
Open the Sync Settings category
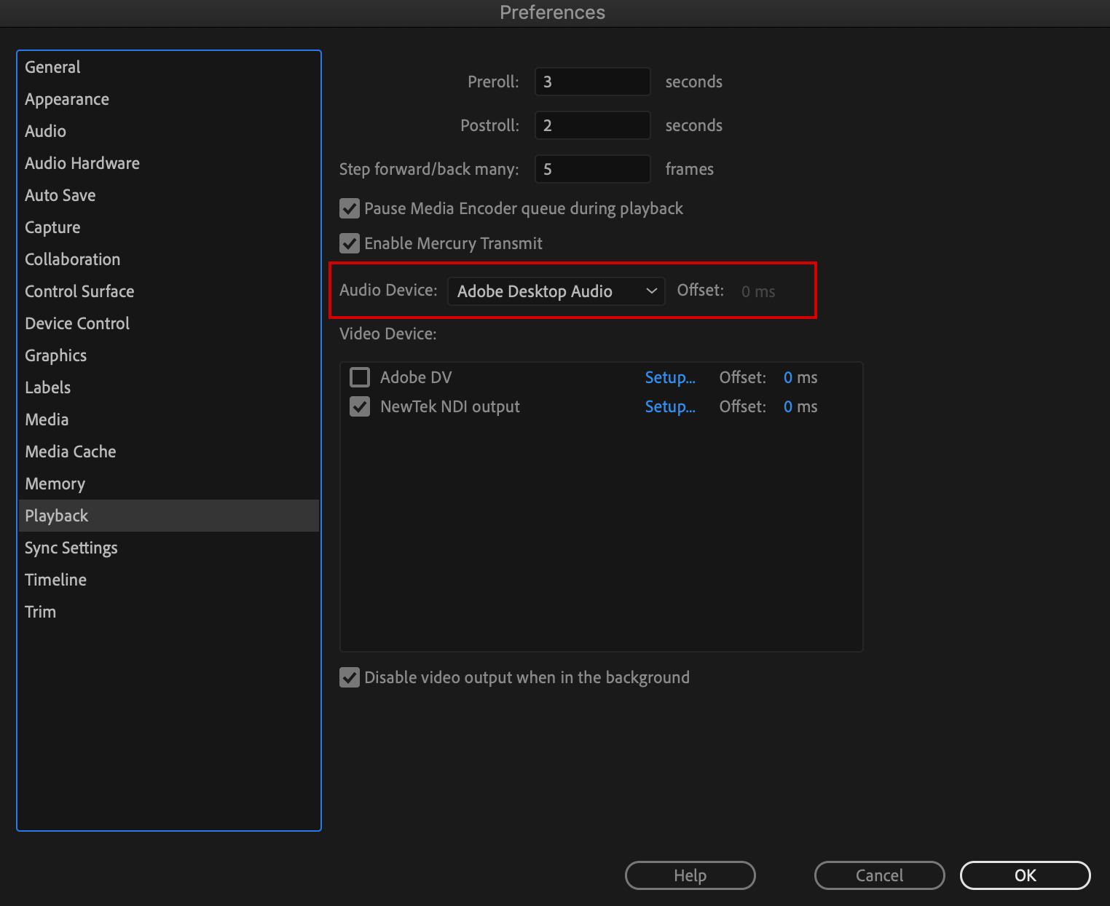[x=71, y=548]
